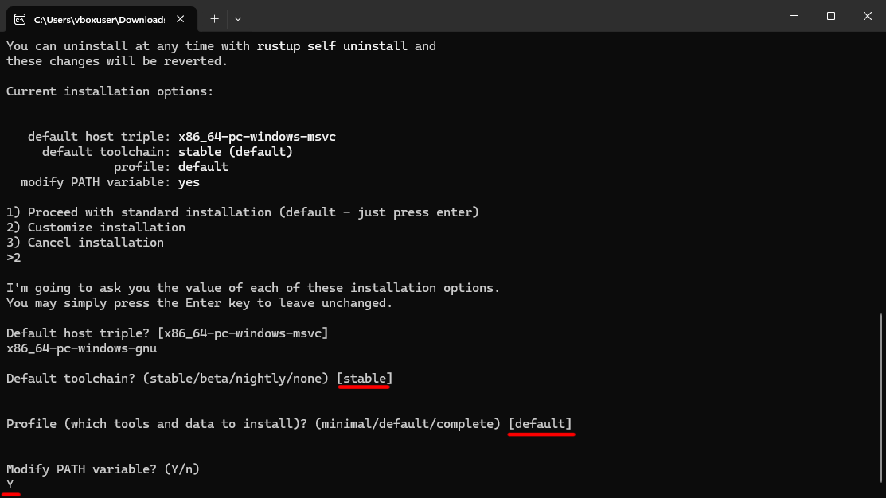
Task: Click the underlined [default] profile value
Action: point(541,424)
